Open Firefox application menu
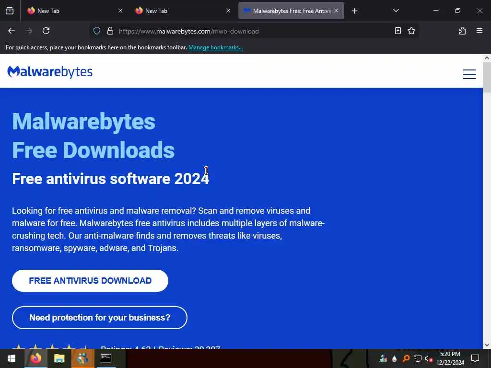The width and height of the screenshot is (491, 368). [479, 31]
